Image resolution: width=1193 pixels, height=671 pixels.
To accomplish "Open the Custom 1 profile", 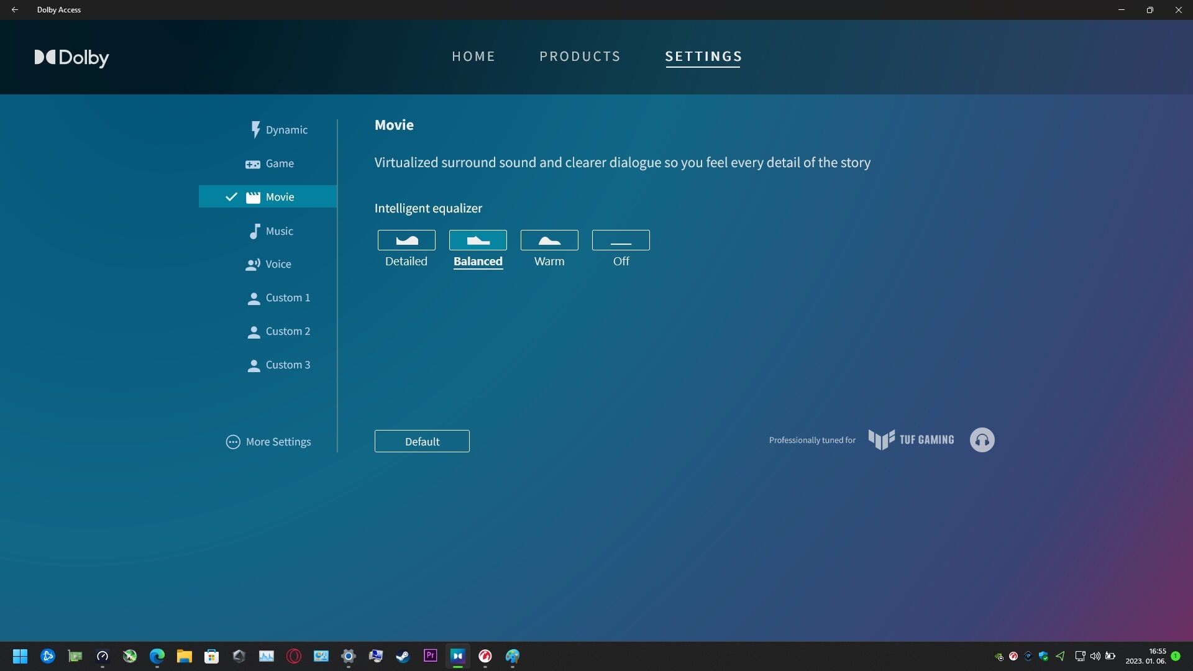I will [279, 298].
